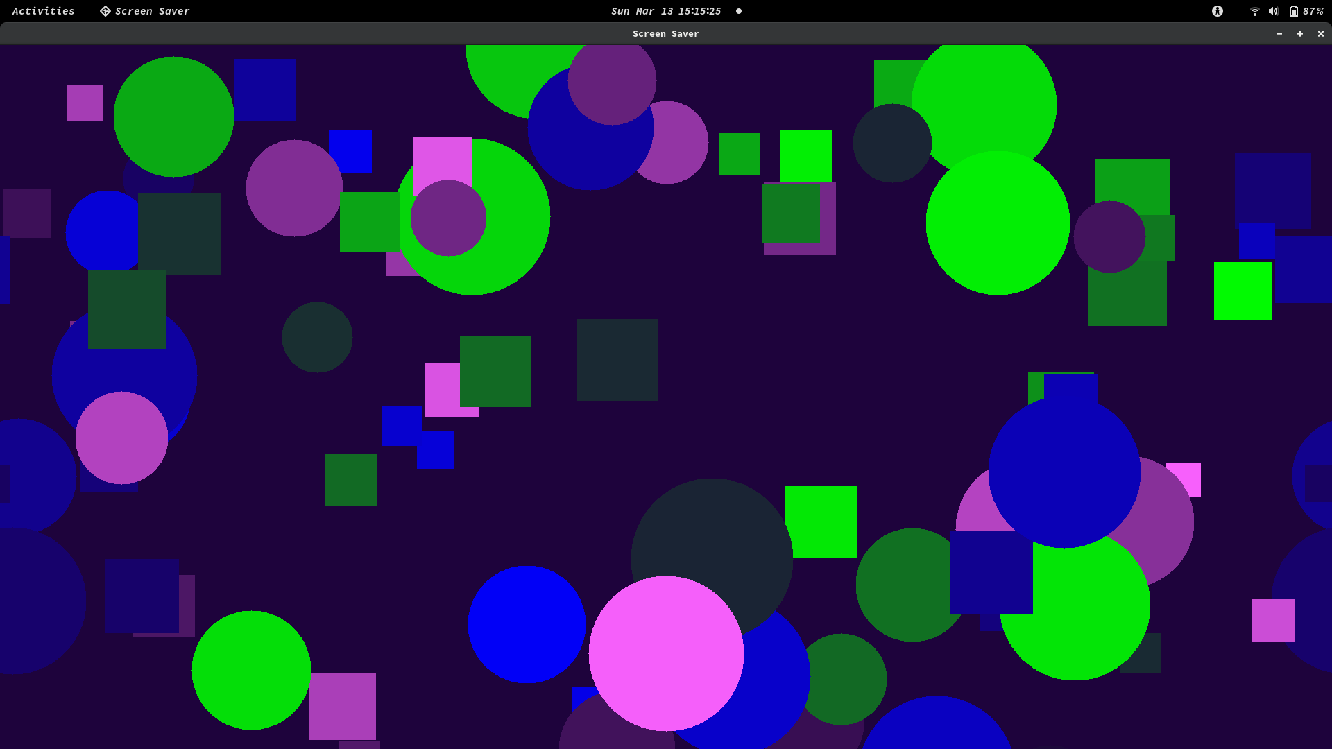
Task: Close the Screen Saver window
Action: pyautogui.click(x=1321, y=33)
